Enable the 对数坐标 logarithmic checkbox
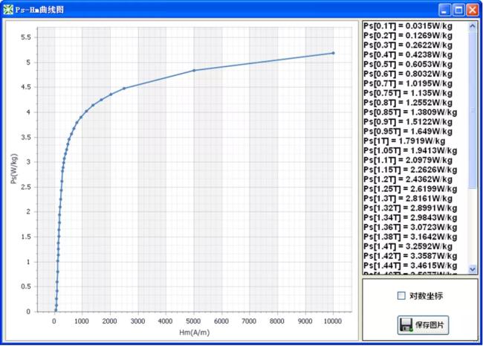The image size is (483, 346). pos(402,296)
